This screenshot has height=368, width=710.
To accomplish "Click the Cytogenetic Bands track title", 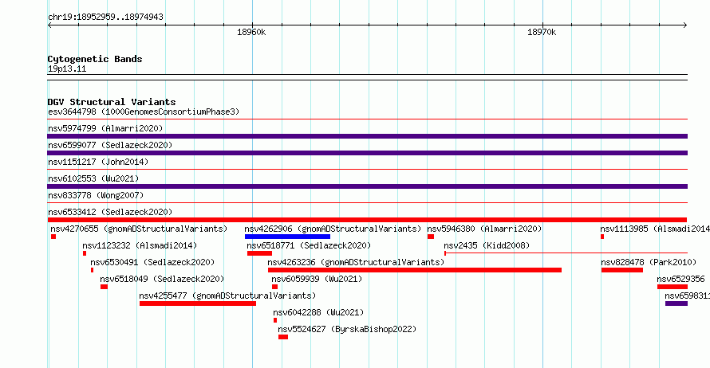I will pyautogui.click(x=95, y=59).
